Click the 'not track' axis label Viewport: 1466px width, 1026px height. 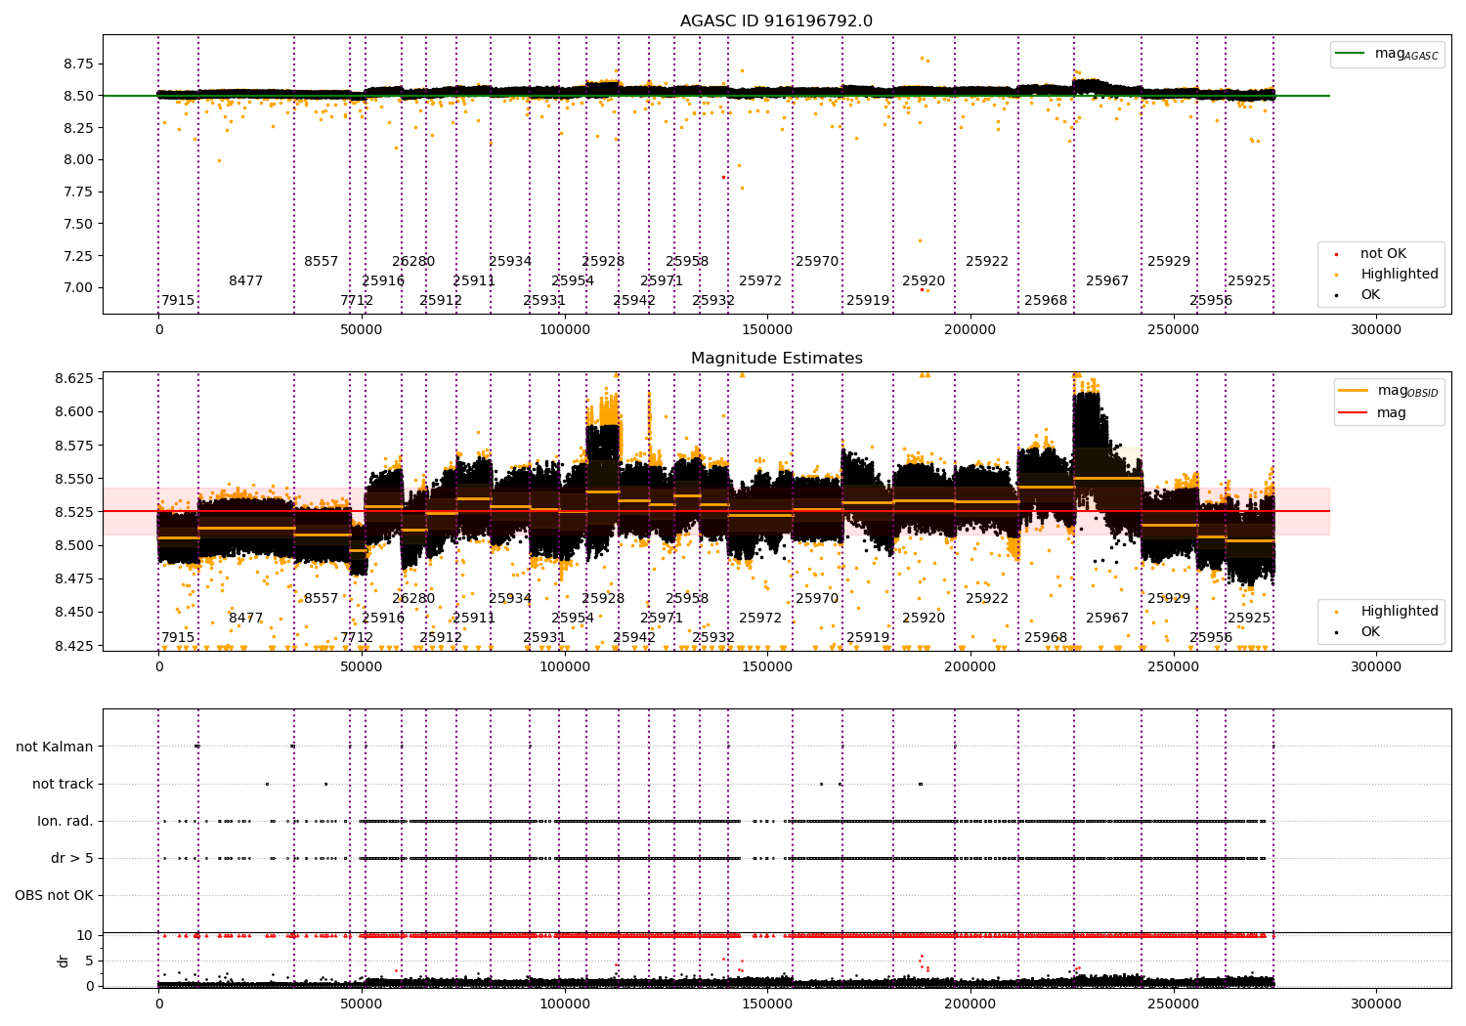point(63,784)
